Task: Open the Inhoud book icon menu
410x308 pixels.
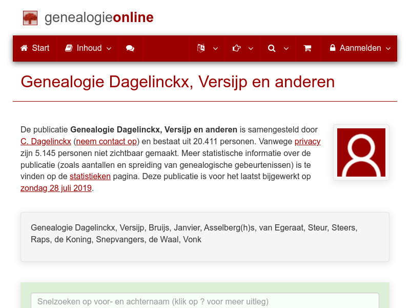Action: pyautogui.click(x=69, y=48)
